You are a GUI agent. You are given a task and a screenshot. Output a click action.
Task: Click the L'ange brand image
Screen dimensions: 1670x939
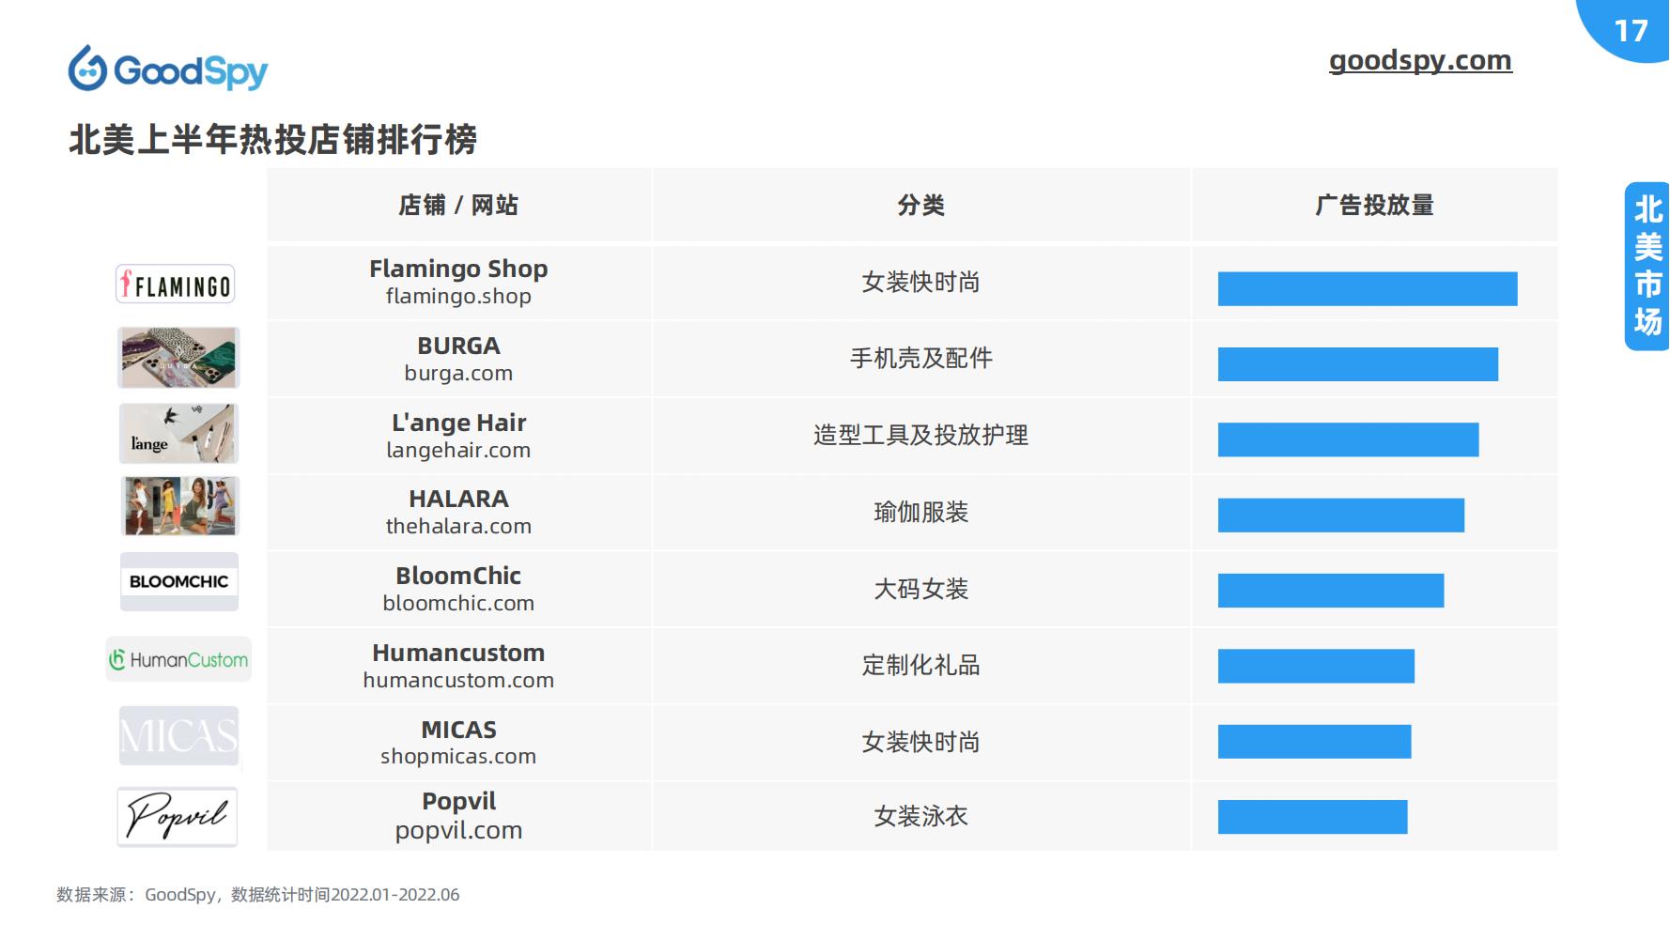[x=178, y=434]
